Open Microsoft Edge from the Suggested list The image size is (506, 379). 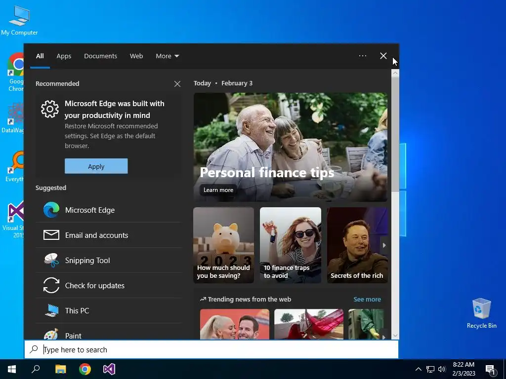[x=108, y=210]
